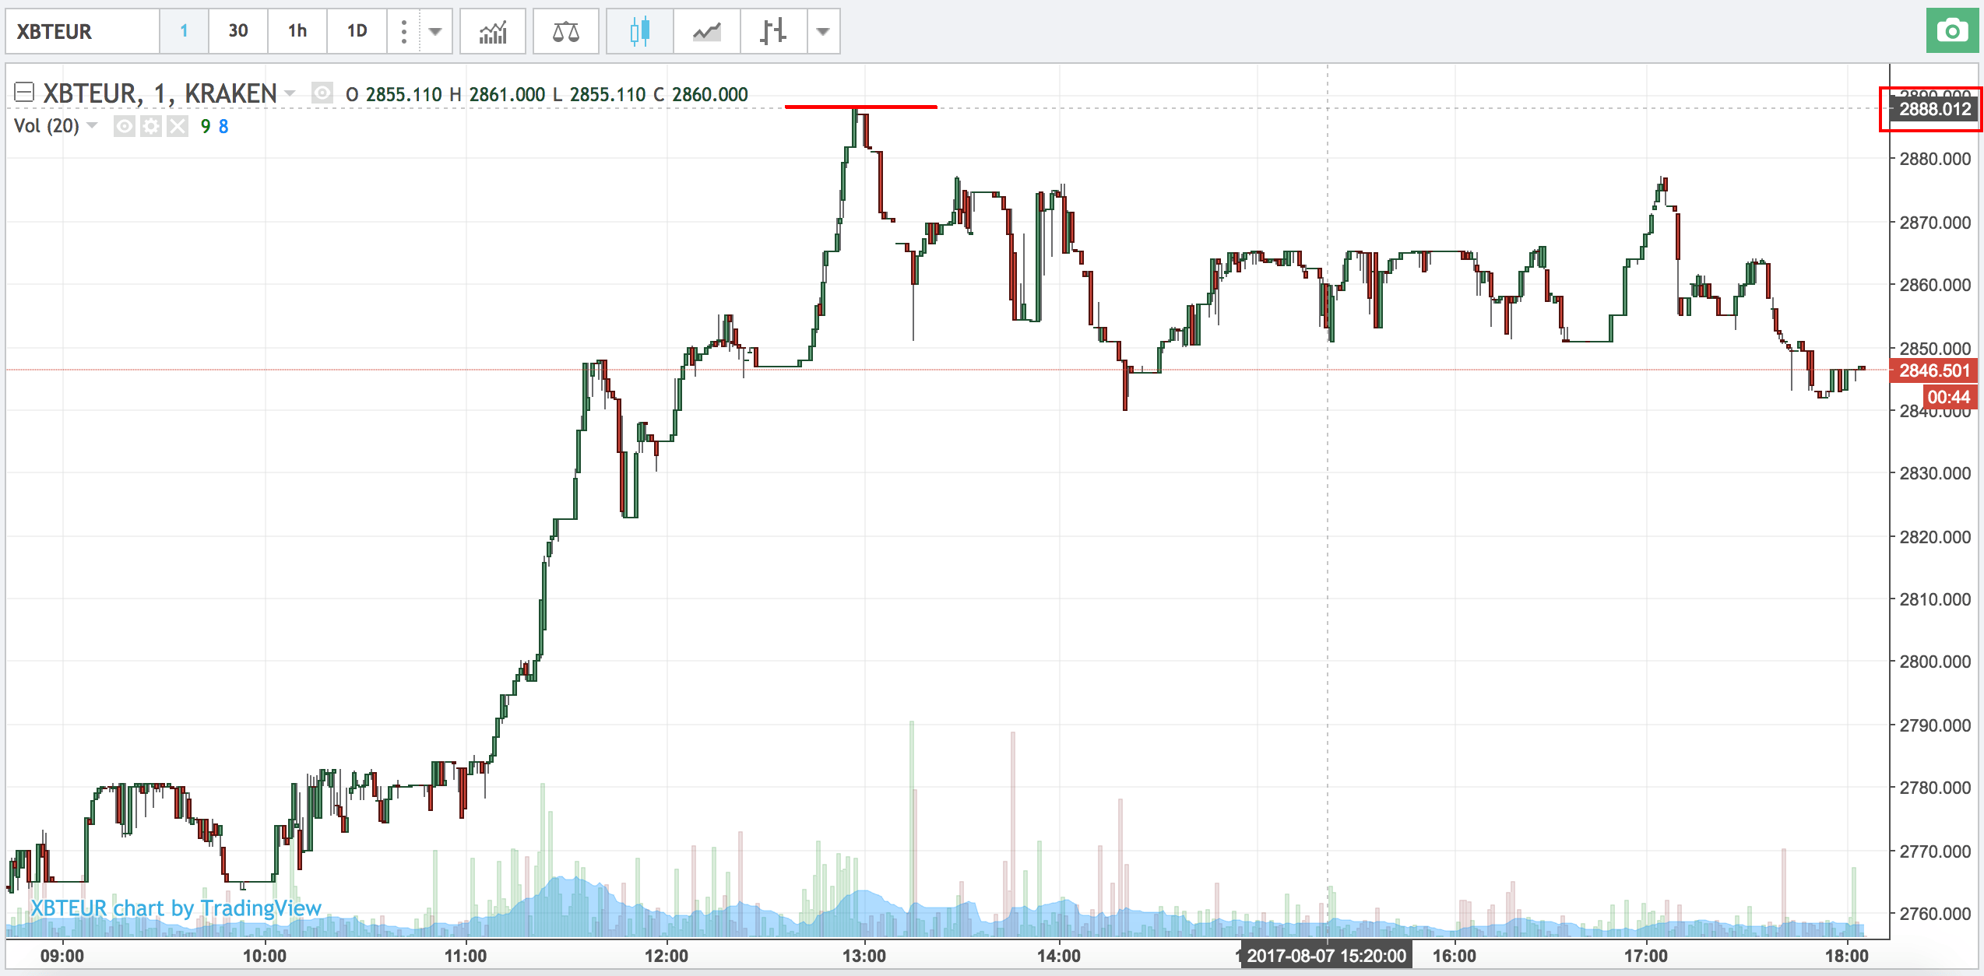
Task: Open XBTEUR chart by TradingView link
Action: tap(176, 908)
